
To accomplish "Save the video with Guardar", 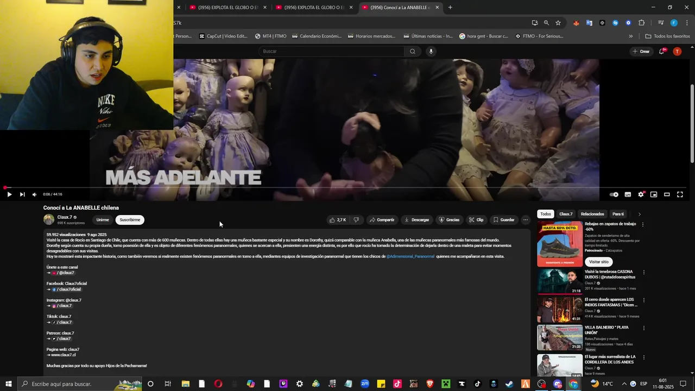I will click(x=503, y=220).
